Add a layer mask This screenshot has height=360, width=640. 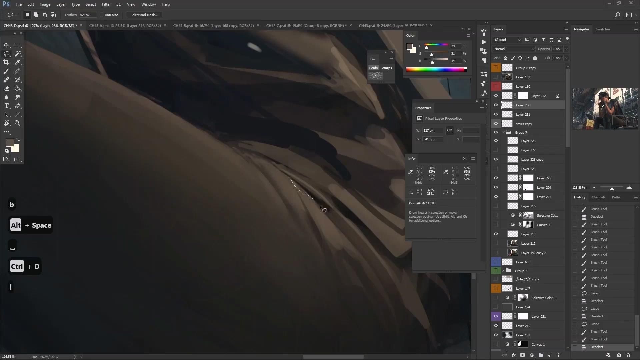point(522,355)
